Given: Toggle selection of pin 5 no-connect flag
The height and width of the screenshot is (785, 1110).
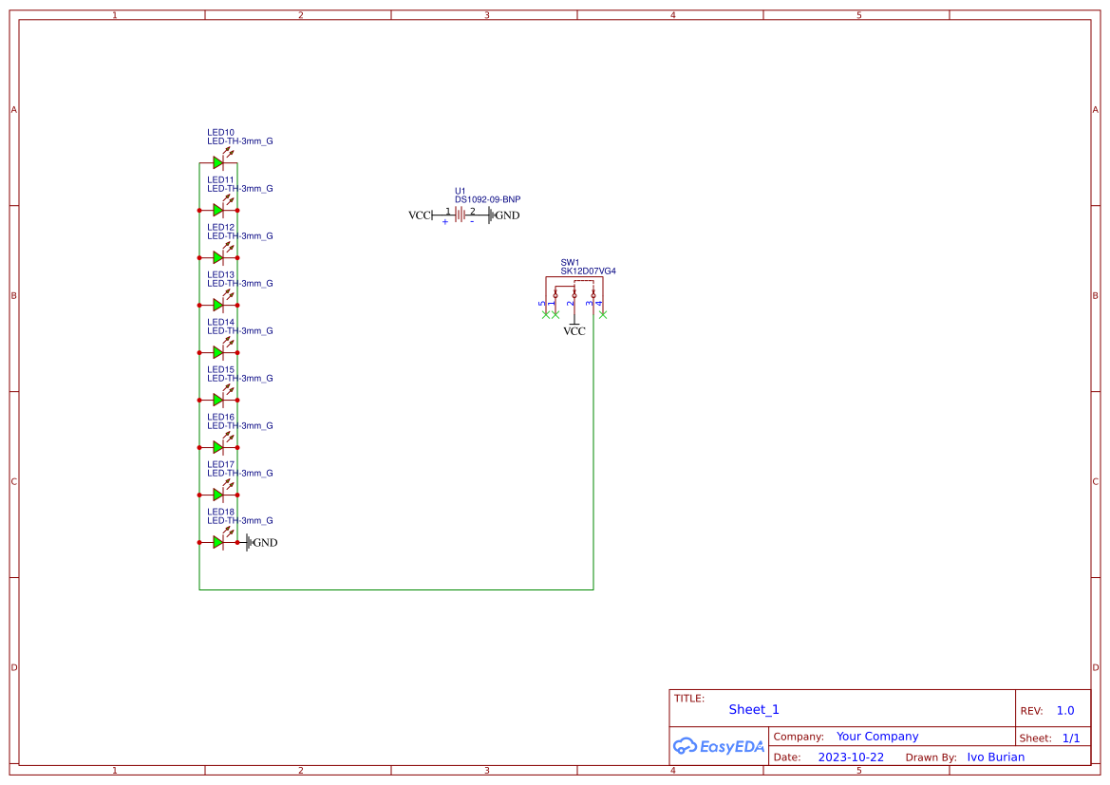Looking at the screenshot, I should [546, 314].
